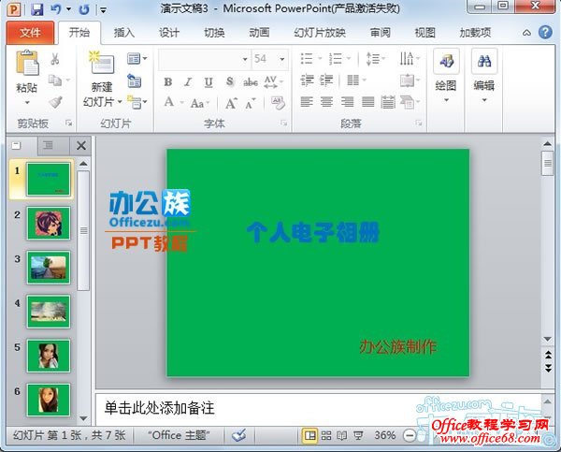The image size is (561, 452).
Task: Open the Help question mark icon
Action: (546, 33)
